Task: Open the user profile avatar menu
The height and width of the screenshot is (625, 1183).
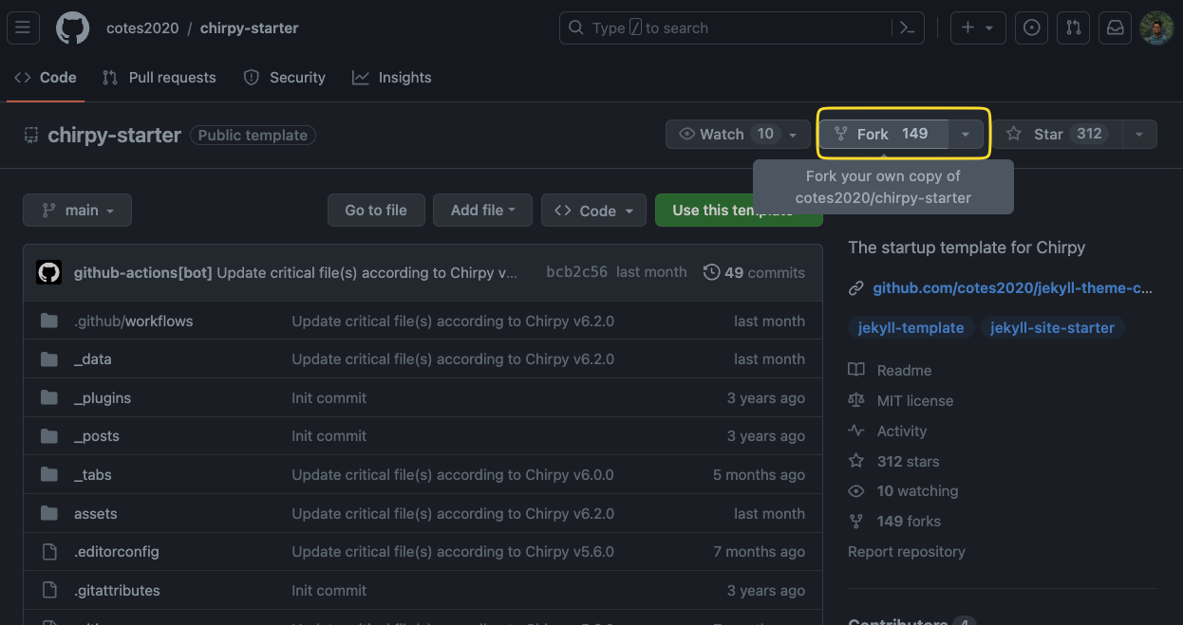Action: [1156, 28]
